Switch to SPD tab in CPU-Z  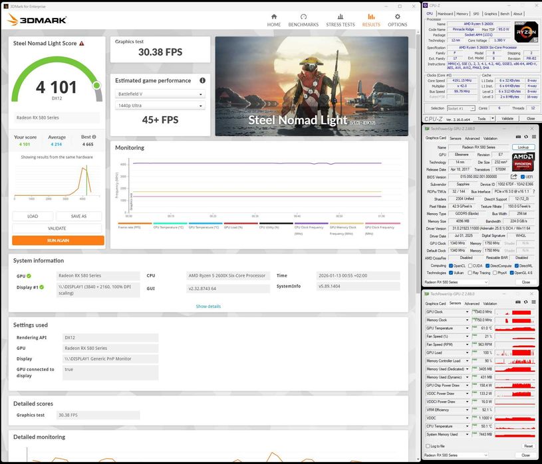(x=476, y=14)
